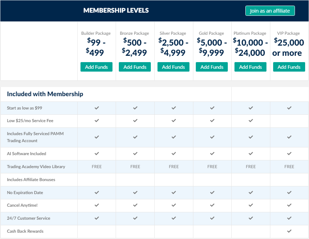Add funds to the Platinum Package
The image size is (309, 239).
250,67
